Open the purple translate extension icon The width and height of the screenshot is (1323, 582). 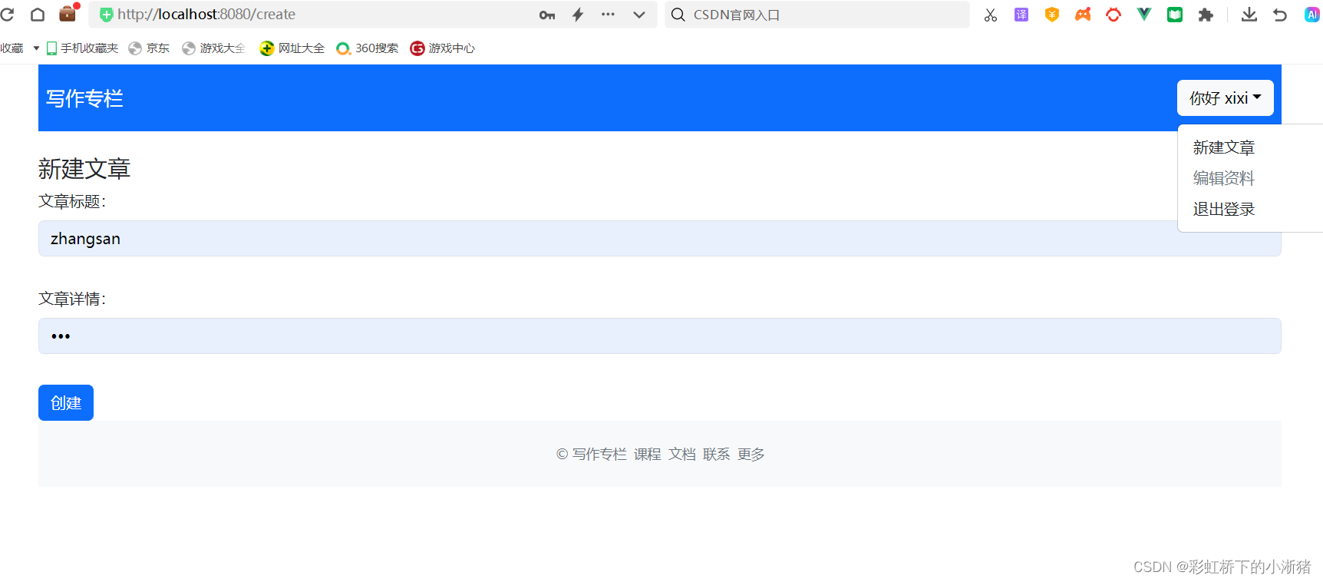pos(1021,15)
